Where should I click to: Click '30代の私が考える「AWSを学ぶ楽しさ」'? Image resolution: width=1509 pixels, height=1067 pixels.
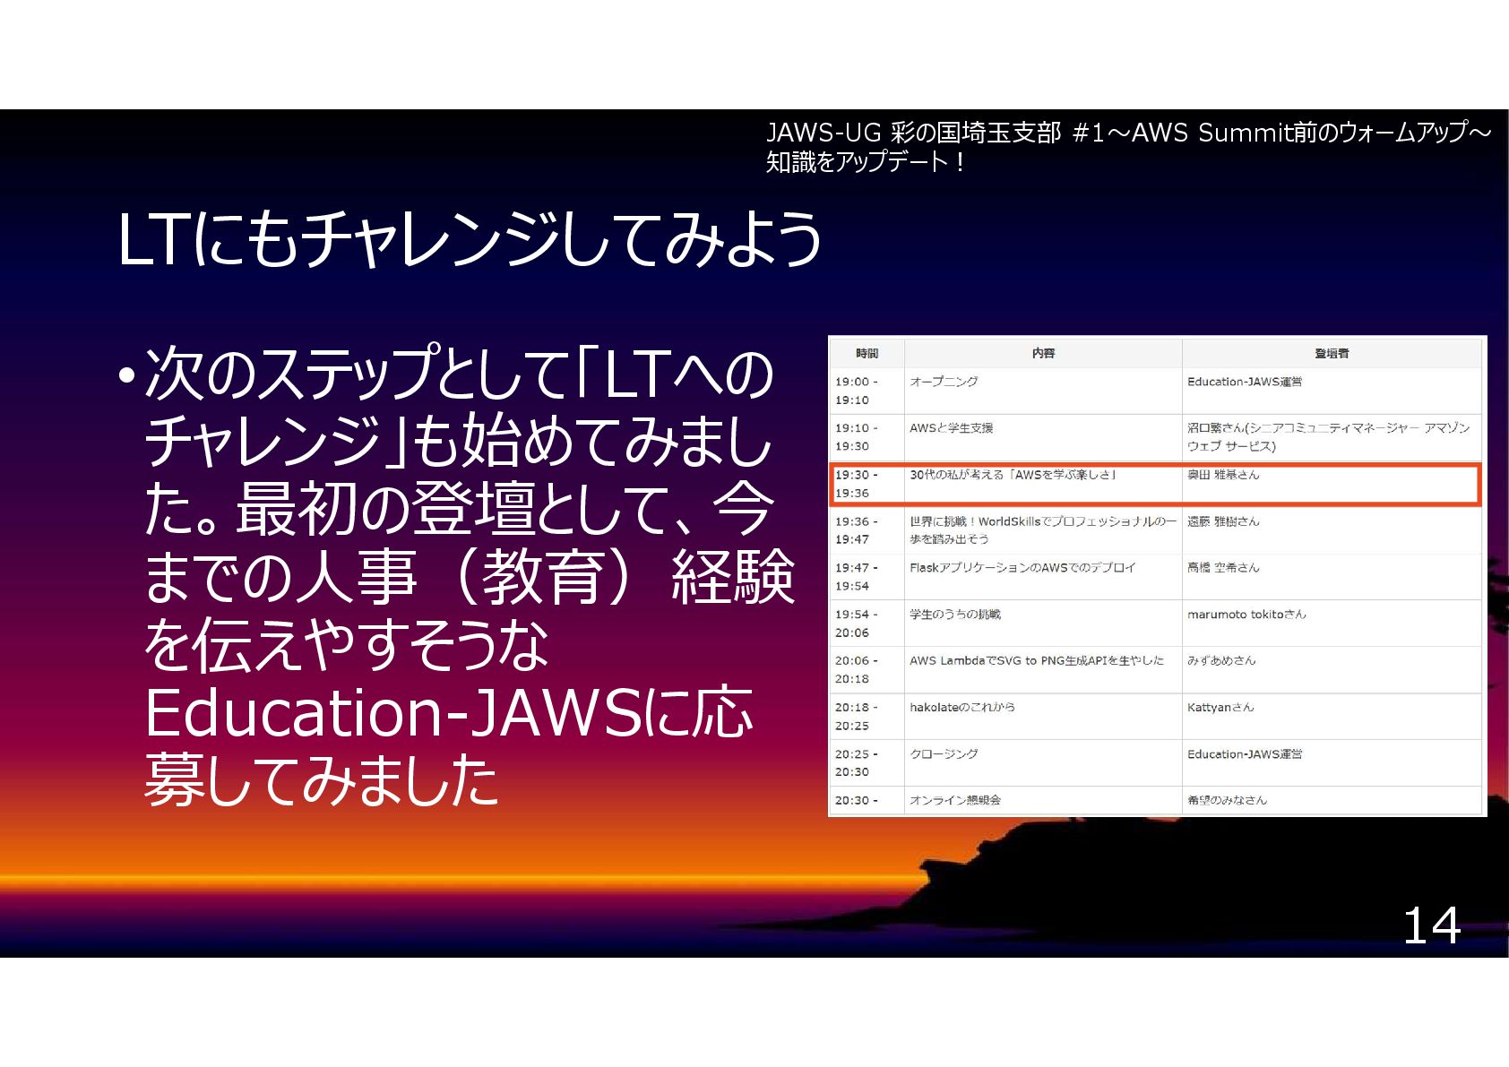pyautogui.click(x=1013, y=475)
